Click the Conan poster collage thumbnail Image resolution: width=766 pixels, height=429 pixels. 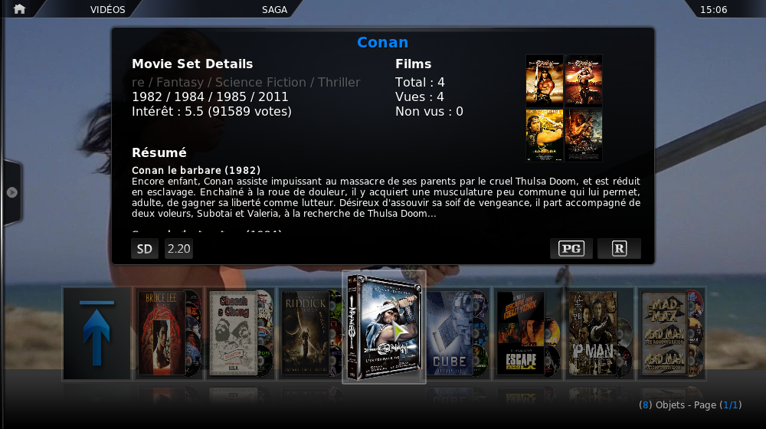(x=564, y=108)
